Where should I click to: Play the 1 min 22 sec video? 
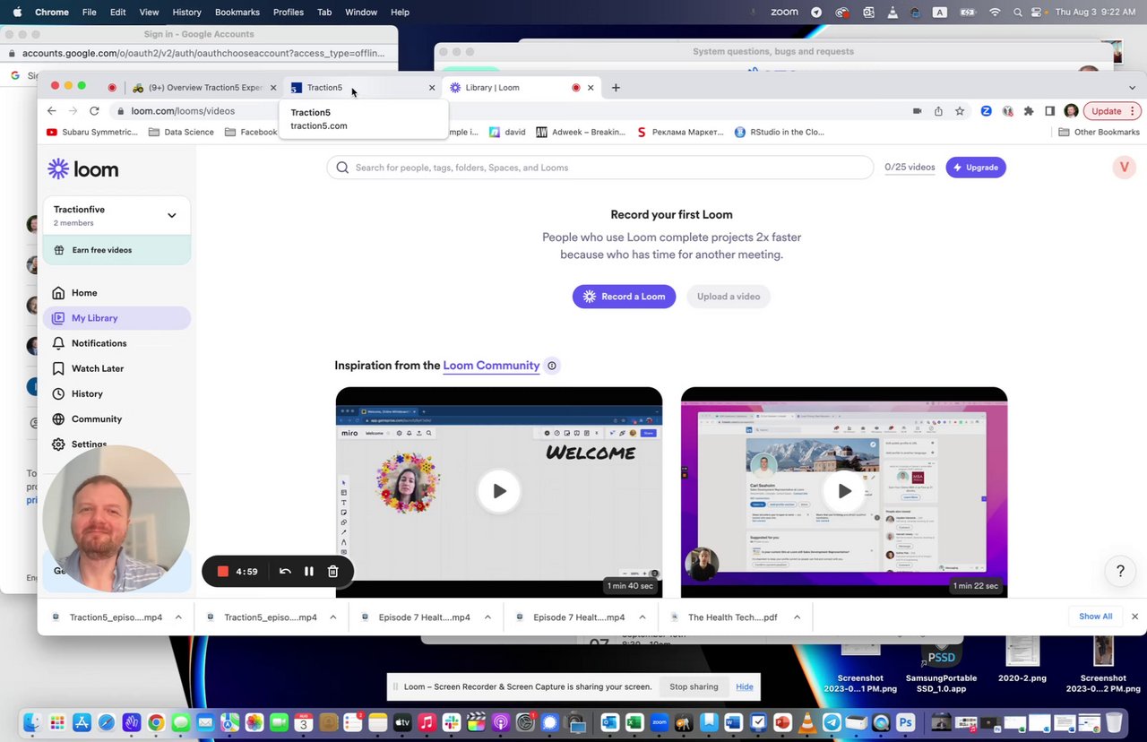[844, 491]
